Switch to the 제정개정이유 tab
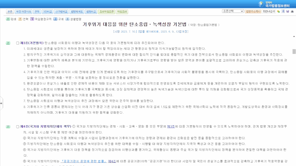296x166 pixels. click(23, 12)
